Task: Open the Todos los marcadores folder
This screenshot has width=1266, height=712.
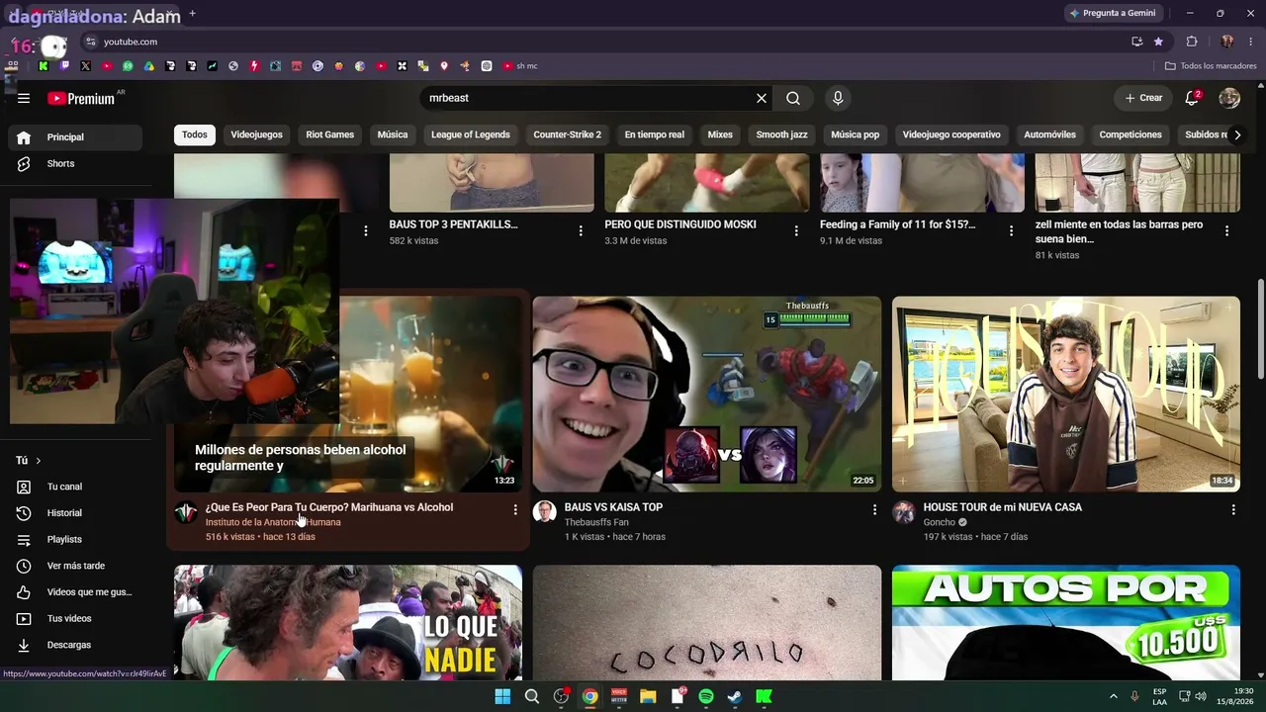Action: [1211, 66]
